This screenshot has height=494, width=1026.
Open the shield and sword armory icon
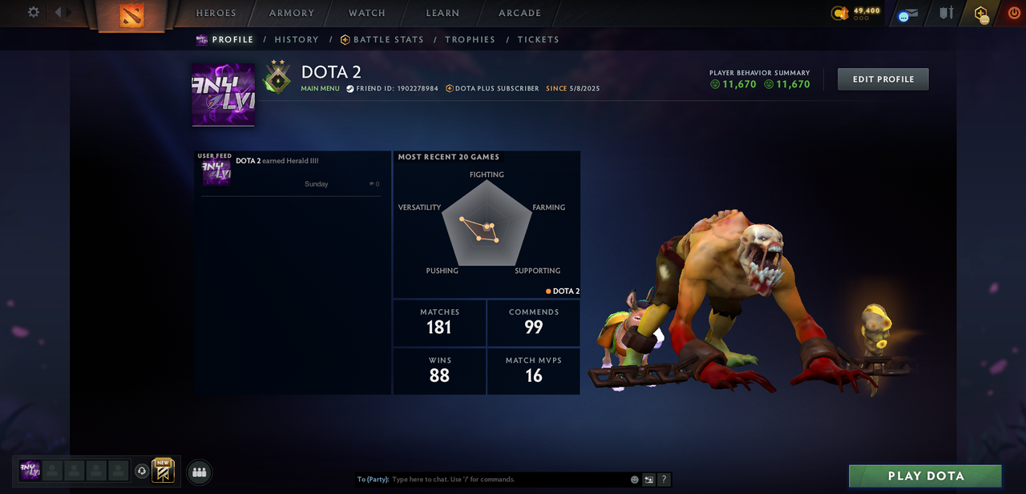(x=947, y=13)
